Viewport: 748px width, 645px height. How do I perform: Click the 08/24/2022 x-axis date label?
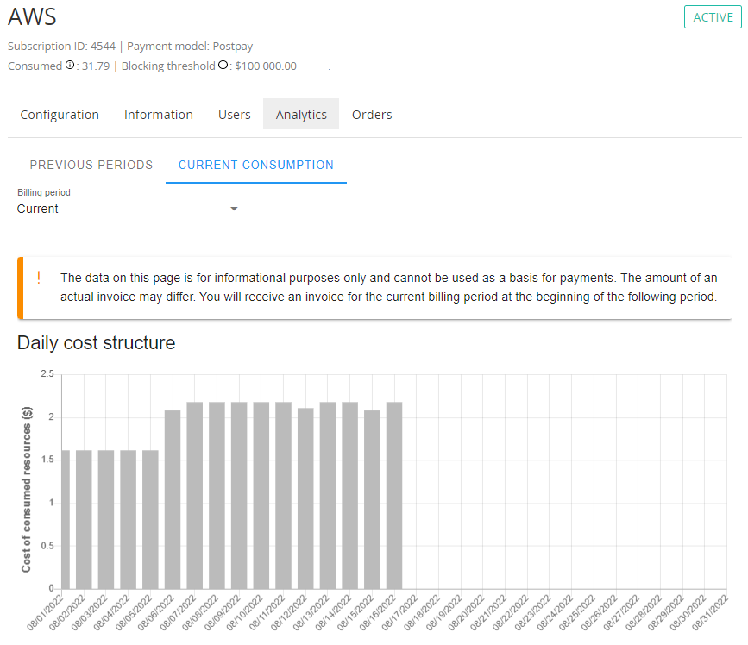click(555, 612)
